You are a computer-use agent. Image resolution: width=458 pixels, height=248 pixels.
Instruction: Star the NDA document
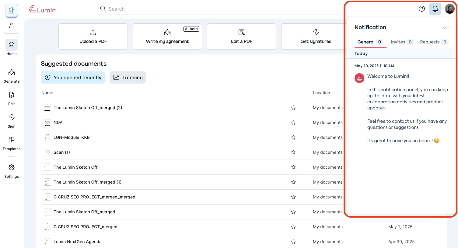point(293,122)
